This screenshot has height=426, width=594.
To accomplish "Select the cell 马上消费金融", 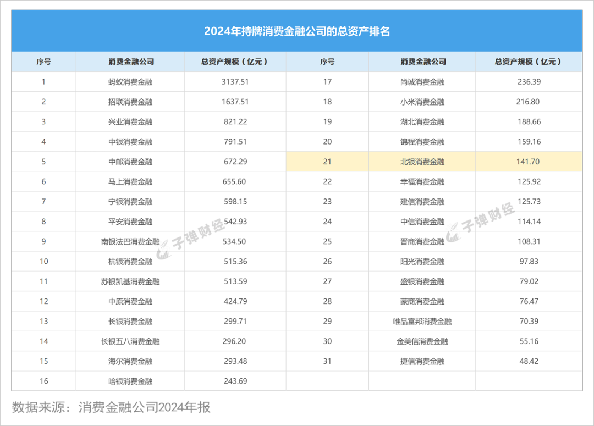I will (x=130, y=182).
